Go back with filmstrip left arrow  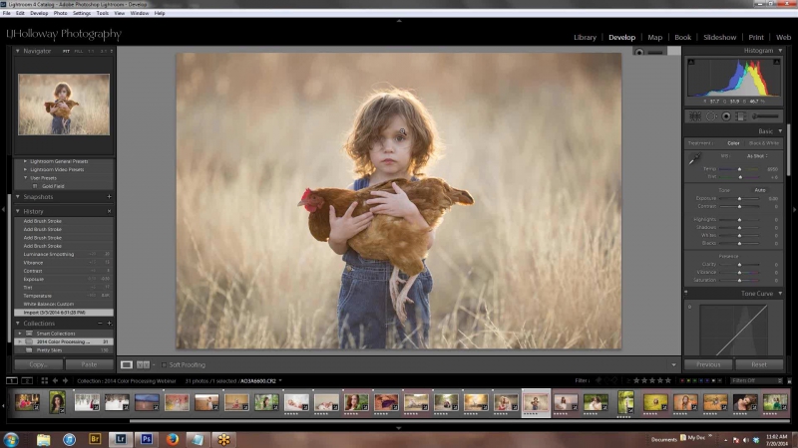click(x=55, y=380)
